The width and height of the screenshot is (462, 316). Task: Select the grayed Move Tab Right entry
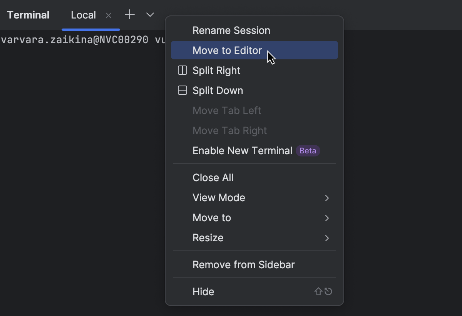pos(229,131)
